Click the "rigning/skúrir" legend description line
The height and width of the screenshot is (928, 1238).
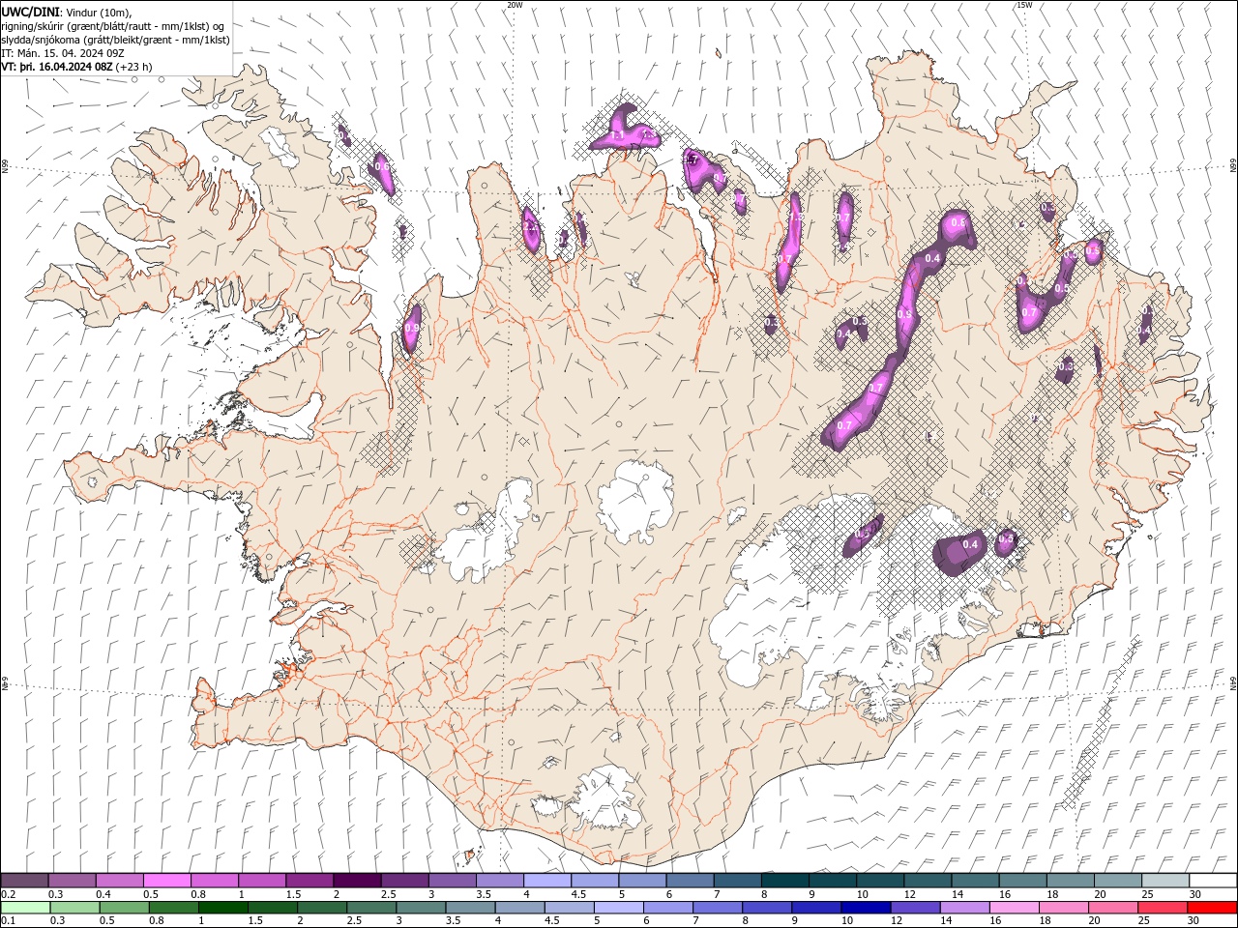click(112, 25)
